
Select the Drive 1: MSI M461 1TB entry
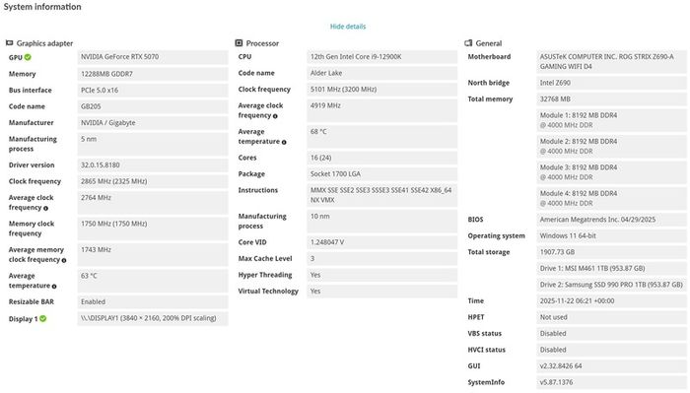612,268
